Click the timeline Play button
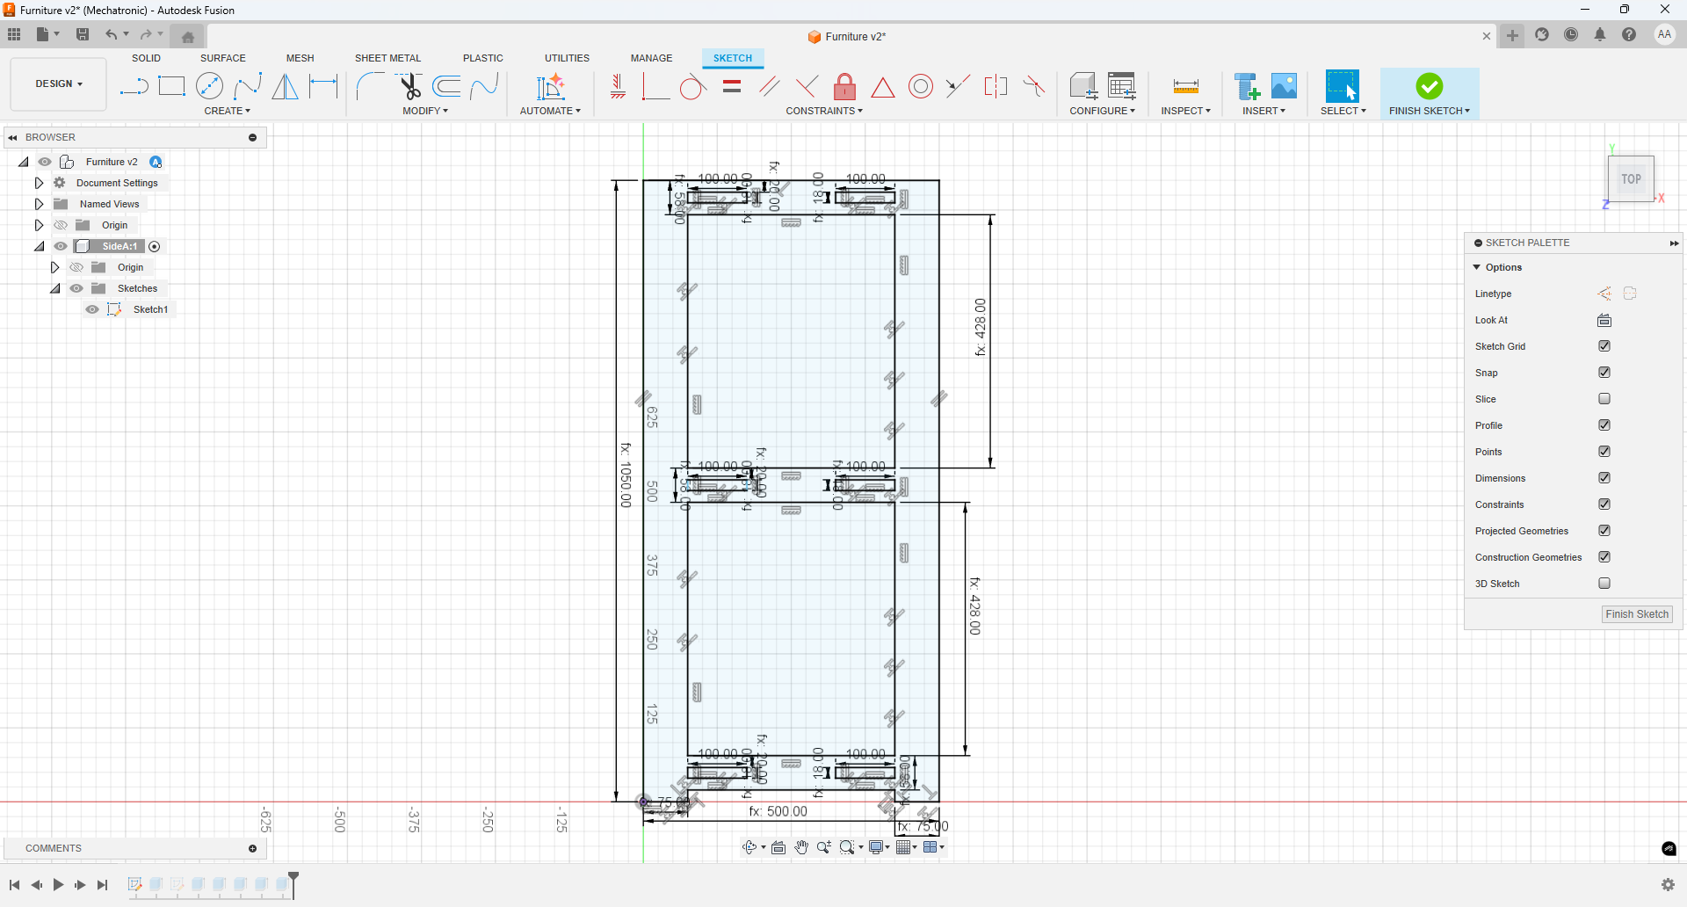The width and height of the screenshot is (1687, 907). point(58,885)
